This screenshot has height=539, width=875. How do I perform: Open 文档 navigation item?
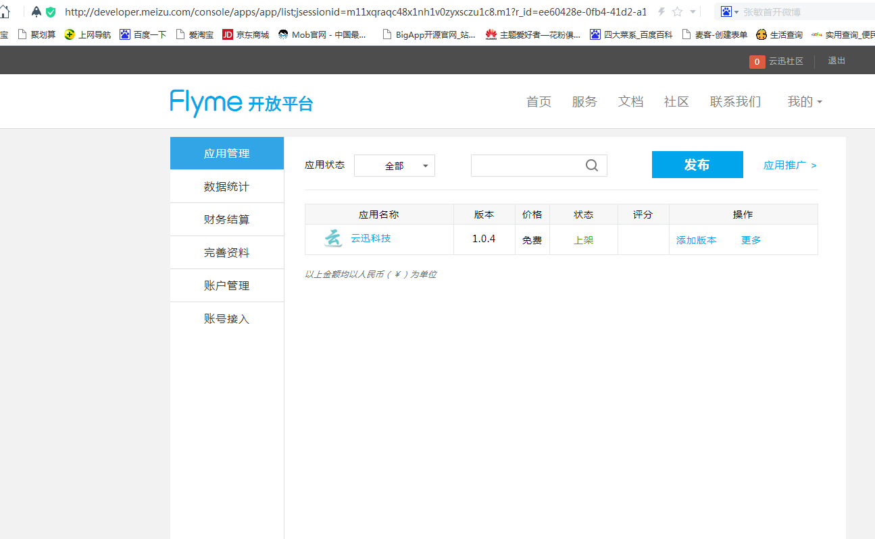[630, 102]
